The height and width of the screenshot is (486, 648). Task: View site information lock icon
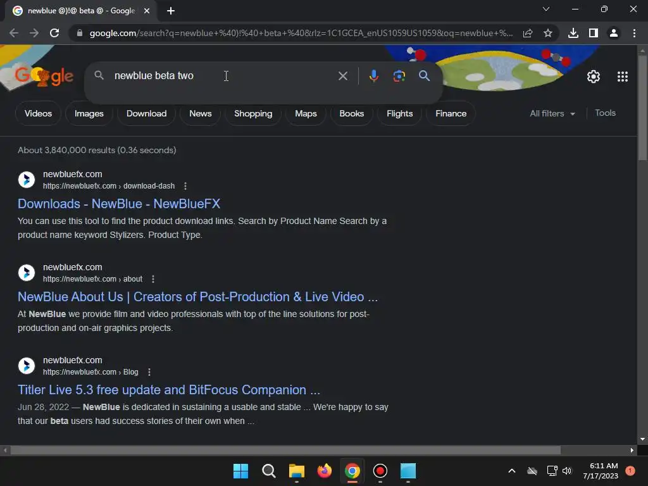[x=80, y=33]
